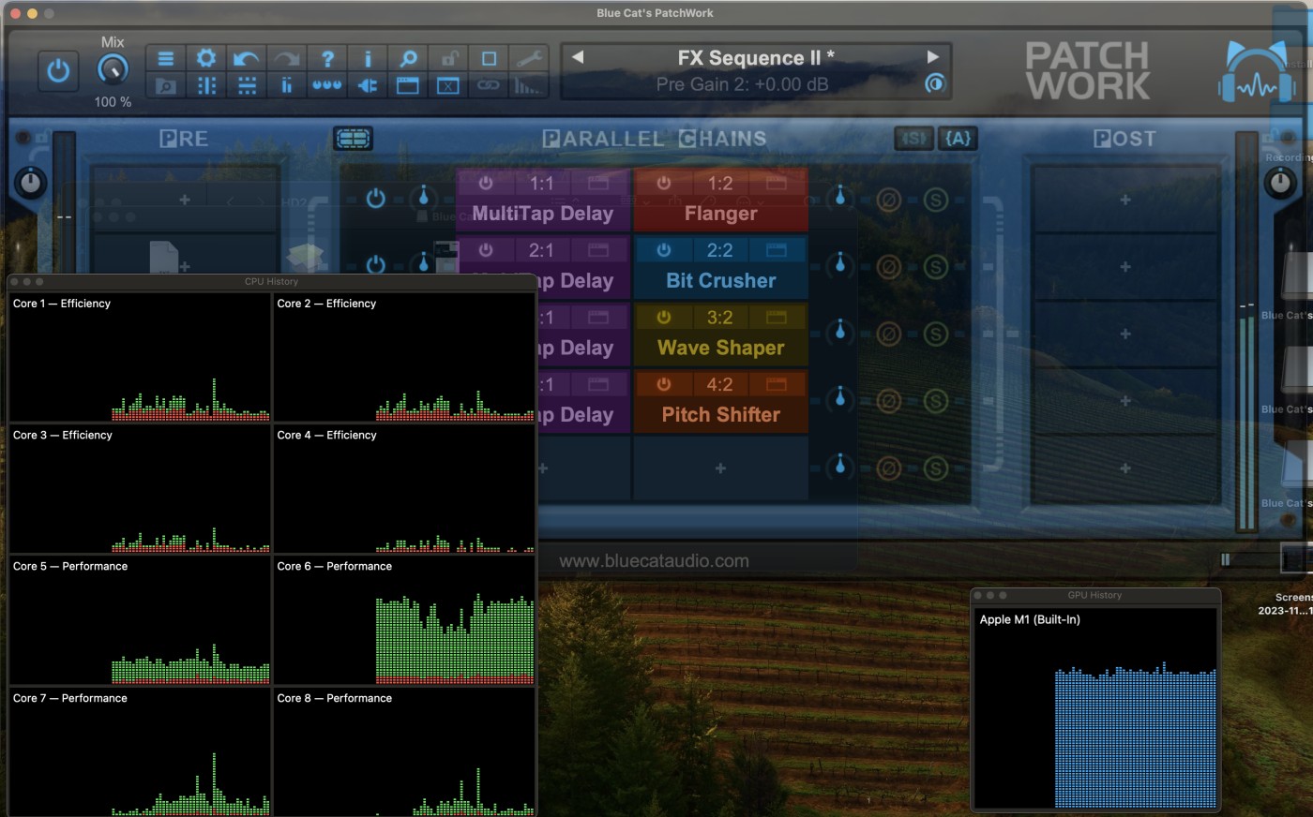Adjust the Mix knob in PatchWork
The height and width of the screenshot is (817, 1313).
click(x=113, y=70)
